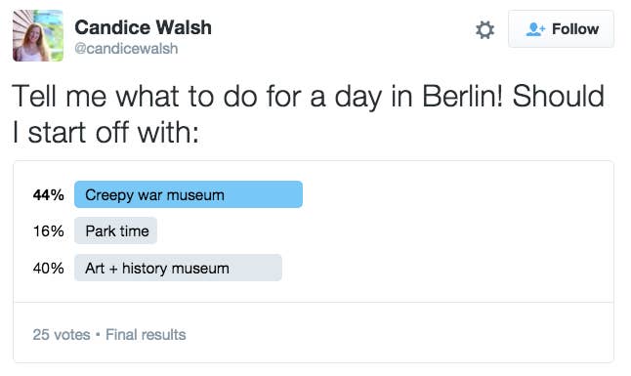This screenshot has height=376, width=631.
Task: Click the Follow button
Action: coord(561,29)
